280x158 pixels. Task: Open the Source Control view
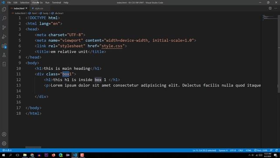[4, 27]
